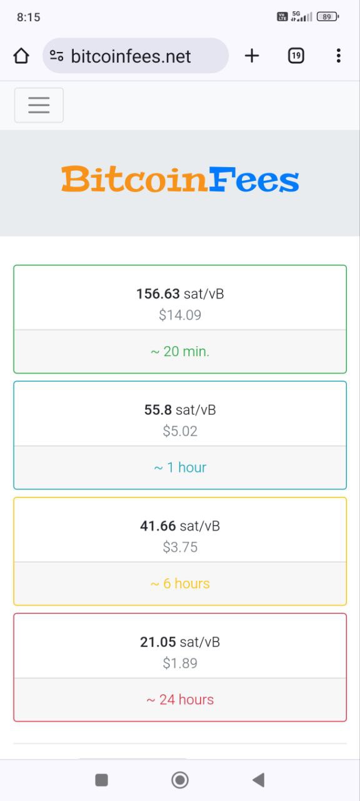Tap the ~ 20 min. estimate footer
This screenshot has width=360, height=801.
[x=180, y=352]
